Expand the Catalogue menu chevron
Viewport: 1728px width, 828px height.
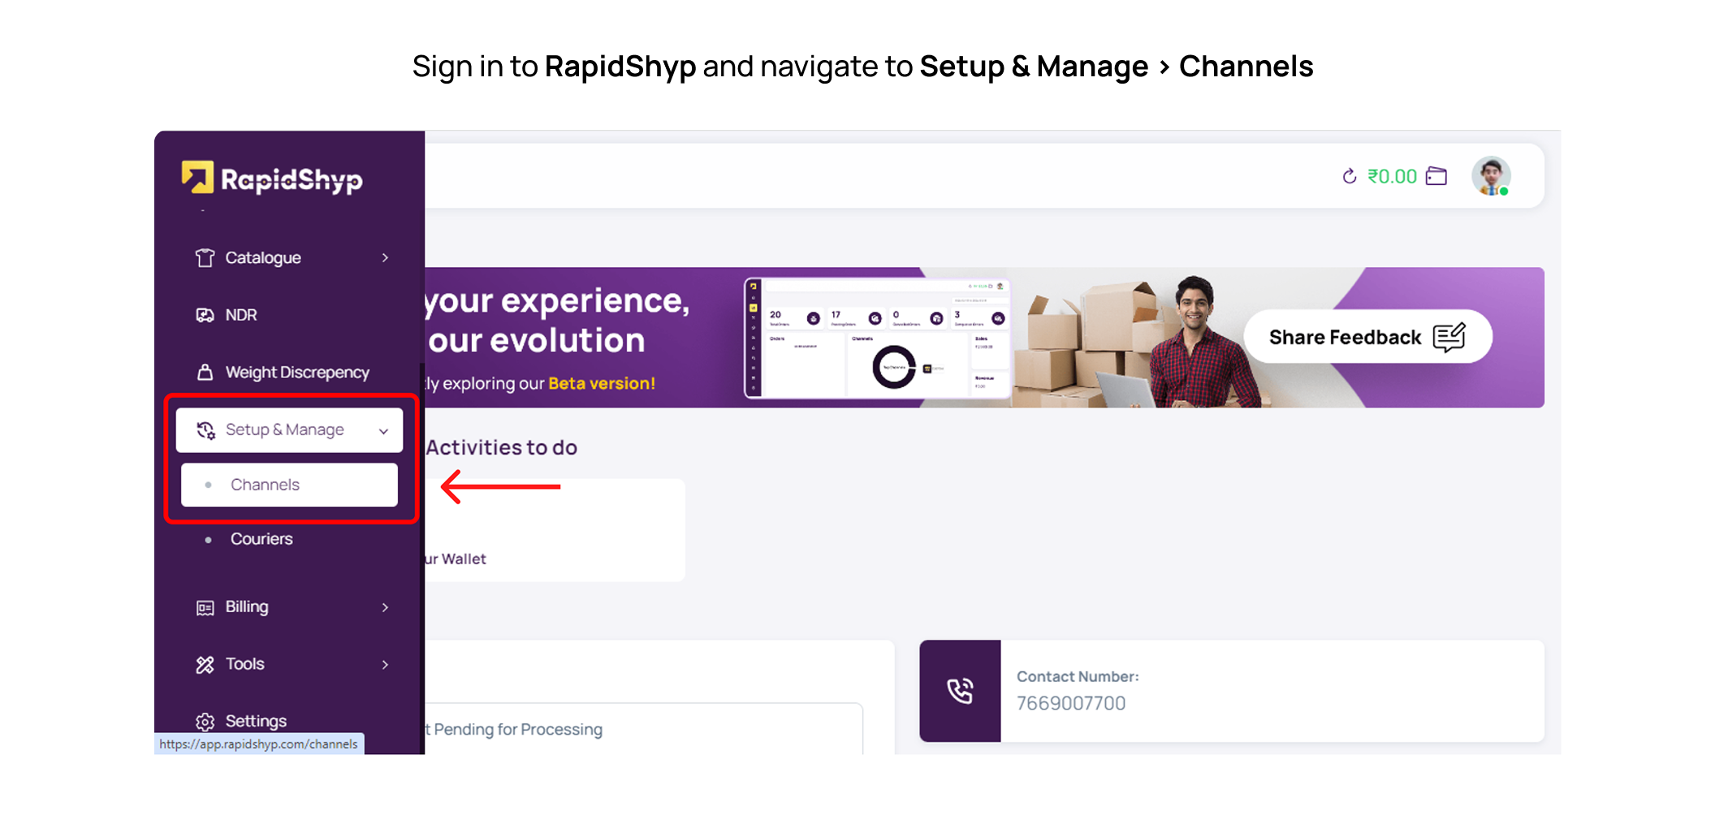[385, 258]
